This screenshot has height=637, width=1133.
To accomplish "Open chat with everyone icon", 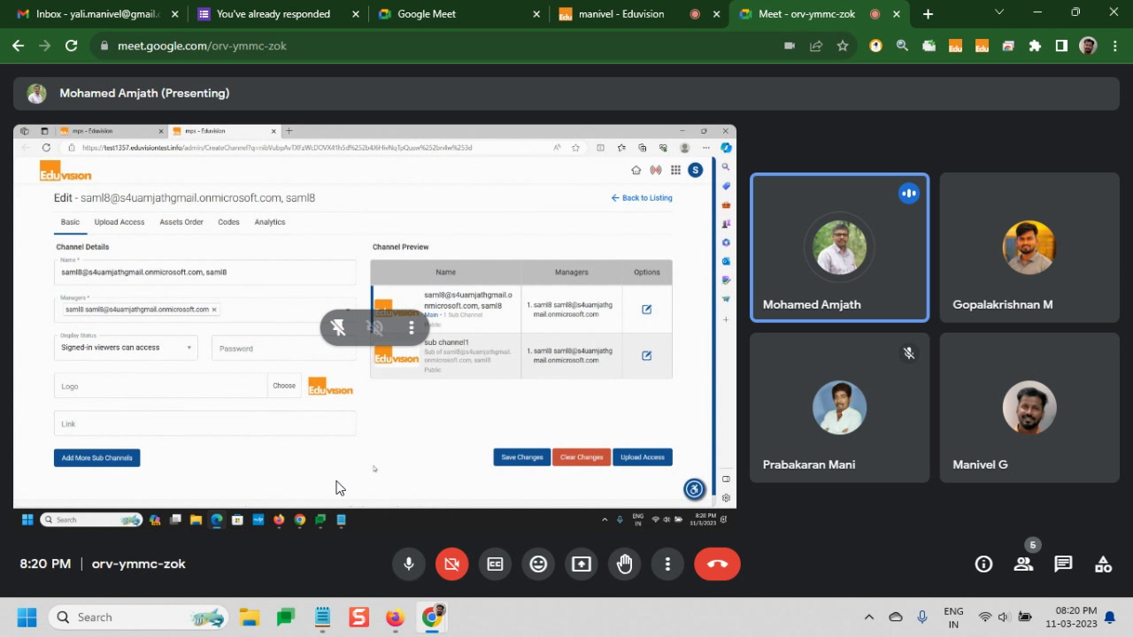I will click(1063, 564).
